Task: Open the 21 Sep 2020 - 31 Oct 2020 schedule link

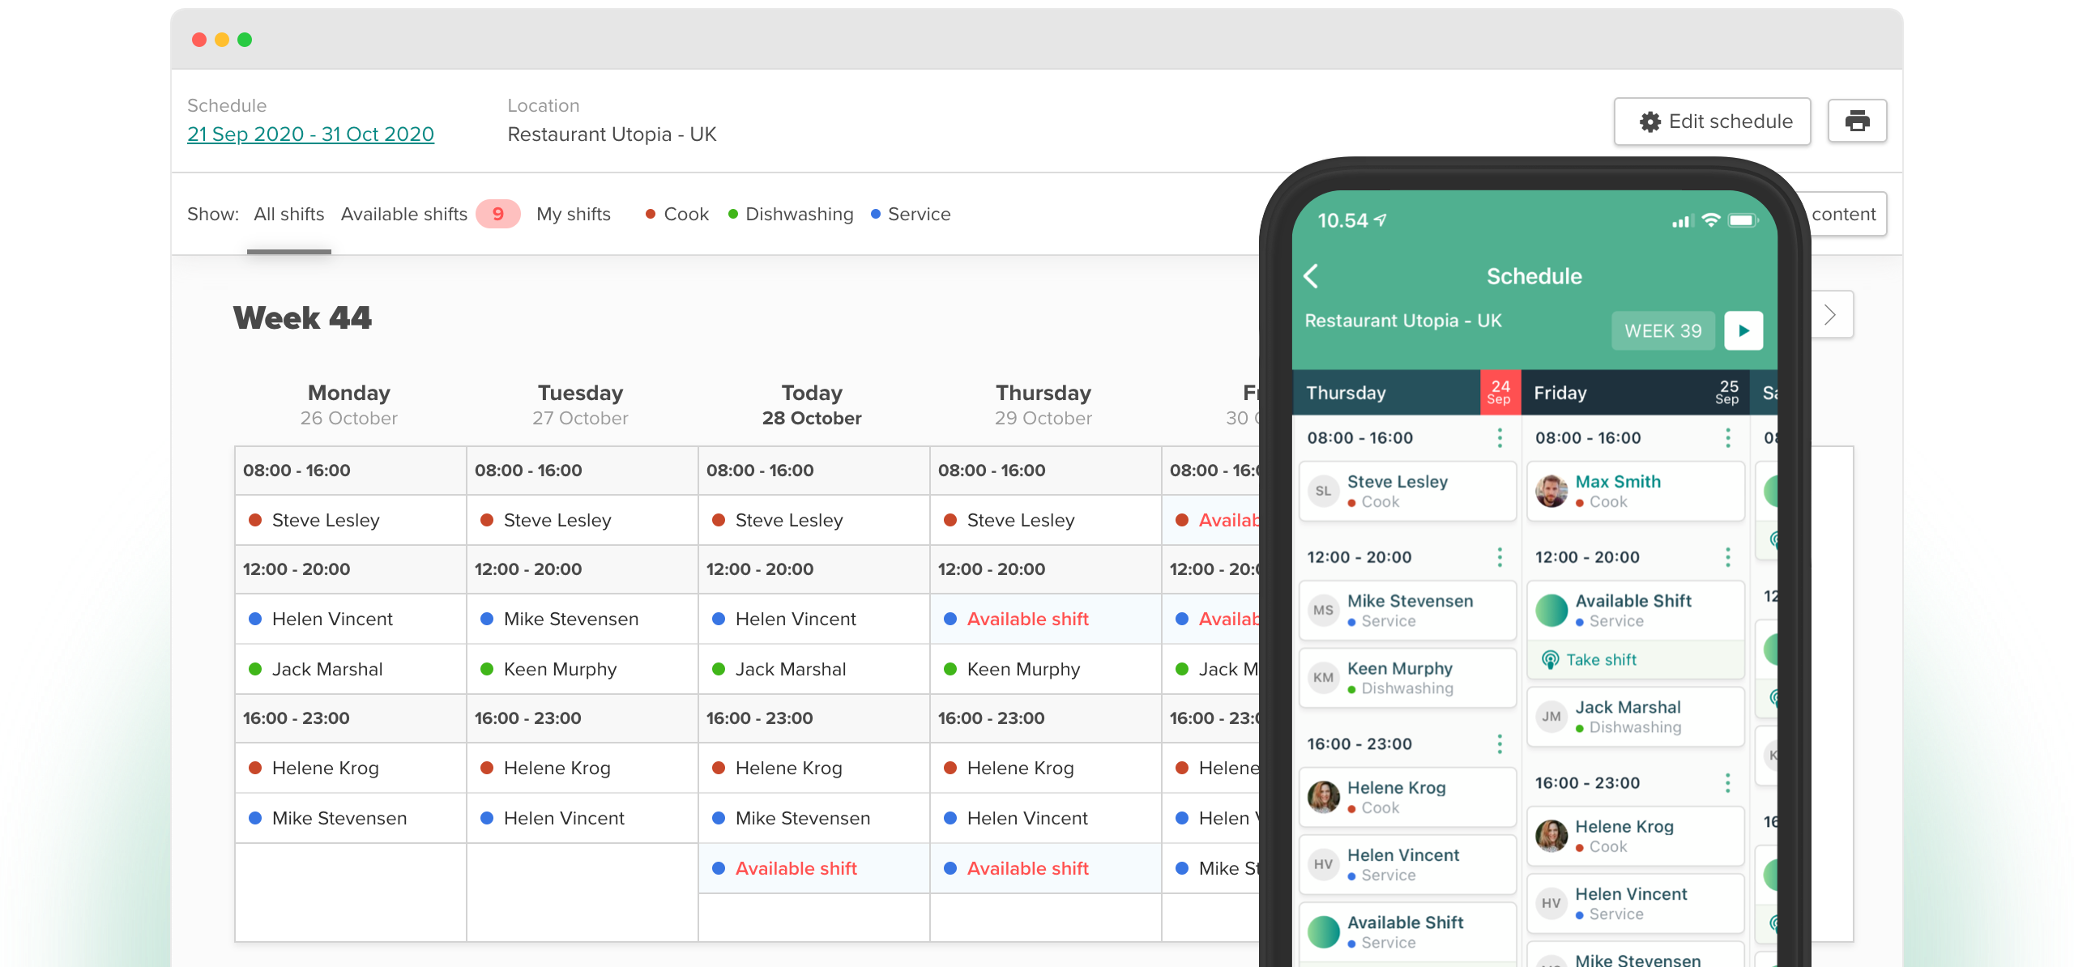Action: coord(310,134)
